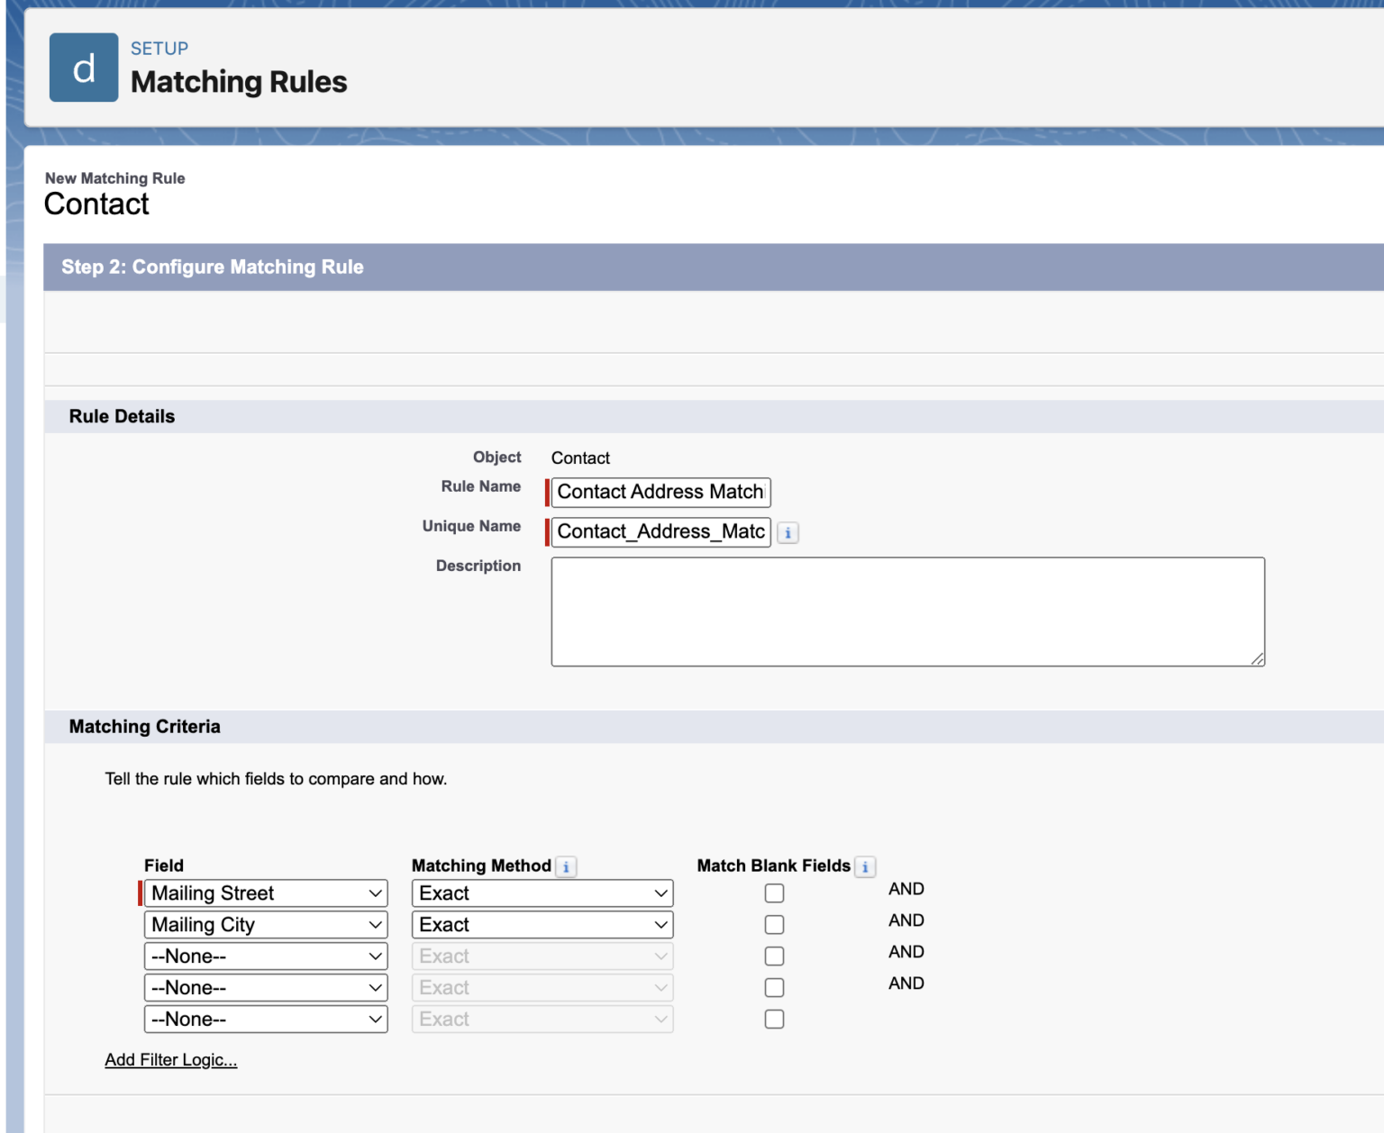Tick the fifth row Match Blank Fields checkbox
This screenshot has width=1384, height=1133.
[x=774, y=1020]
